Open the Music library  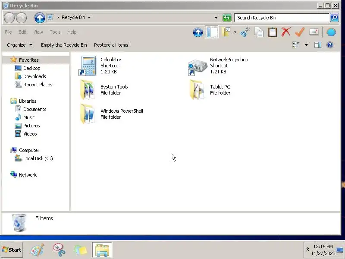click(x=29, y=117)
